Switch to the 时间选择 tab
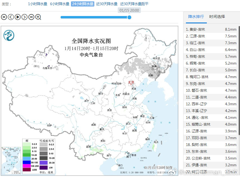This screenshot has width=240, height=178. (x=217, y=17)
